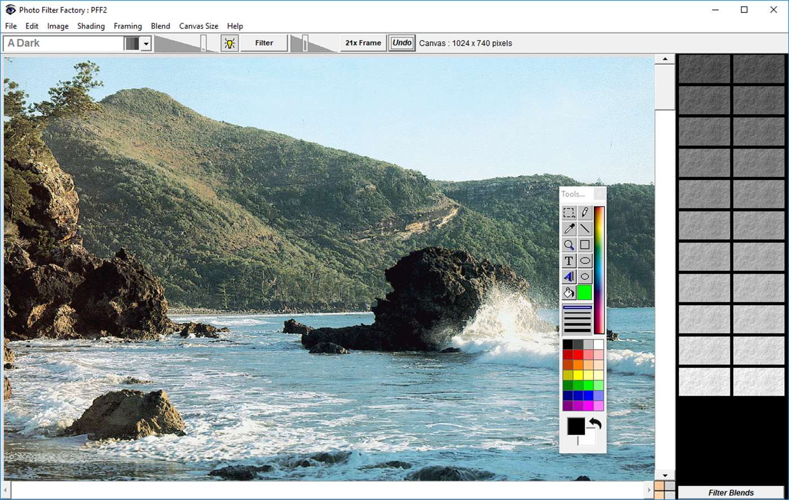Swap foreground and background colors arrow
Screen dimensions: 789x500
[595, 423]
